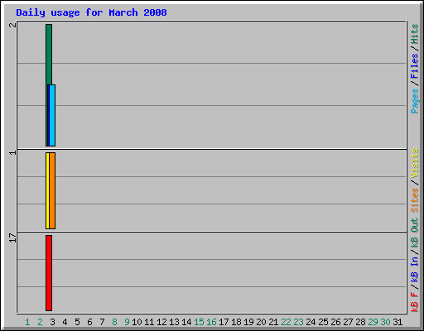
Task: Click day label 21 on the x-axis
Action: tap(273, 322)
